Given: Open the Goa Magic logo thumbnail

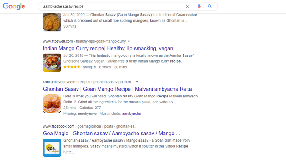Looking at the screenshot, I should coord(52,148).
